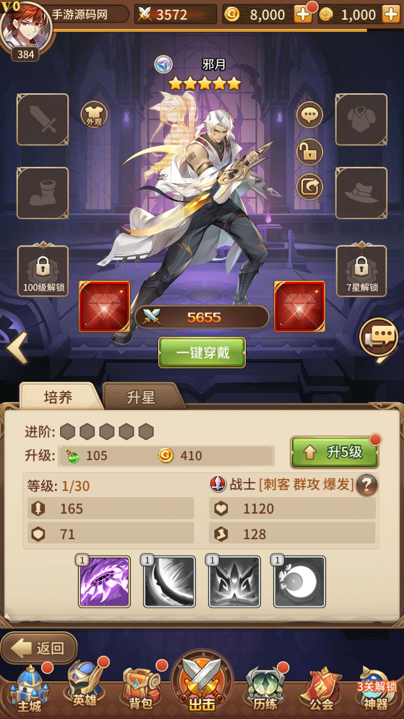Screen dimensions: 404x719
Task: Open the purple first skill icon
Action: (x=104, y=581)
